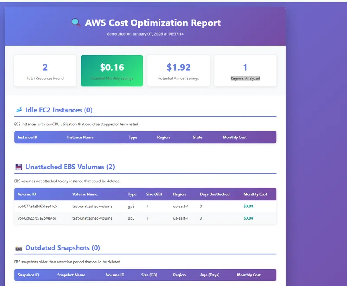Viewport: 347px width, 286px height.
Task: Click volume ID vol-077a4a8465fee41c5
Action: coord(37,206)
